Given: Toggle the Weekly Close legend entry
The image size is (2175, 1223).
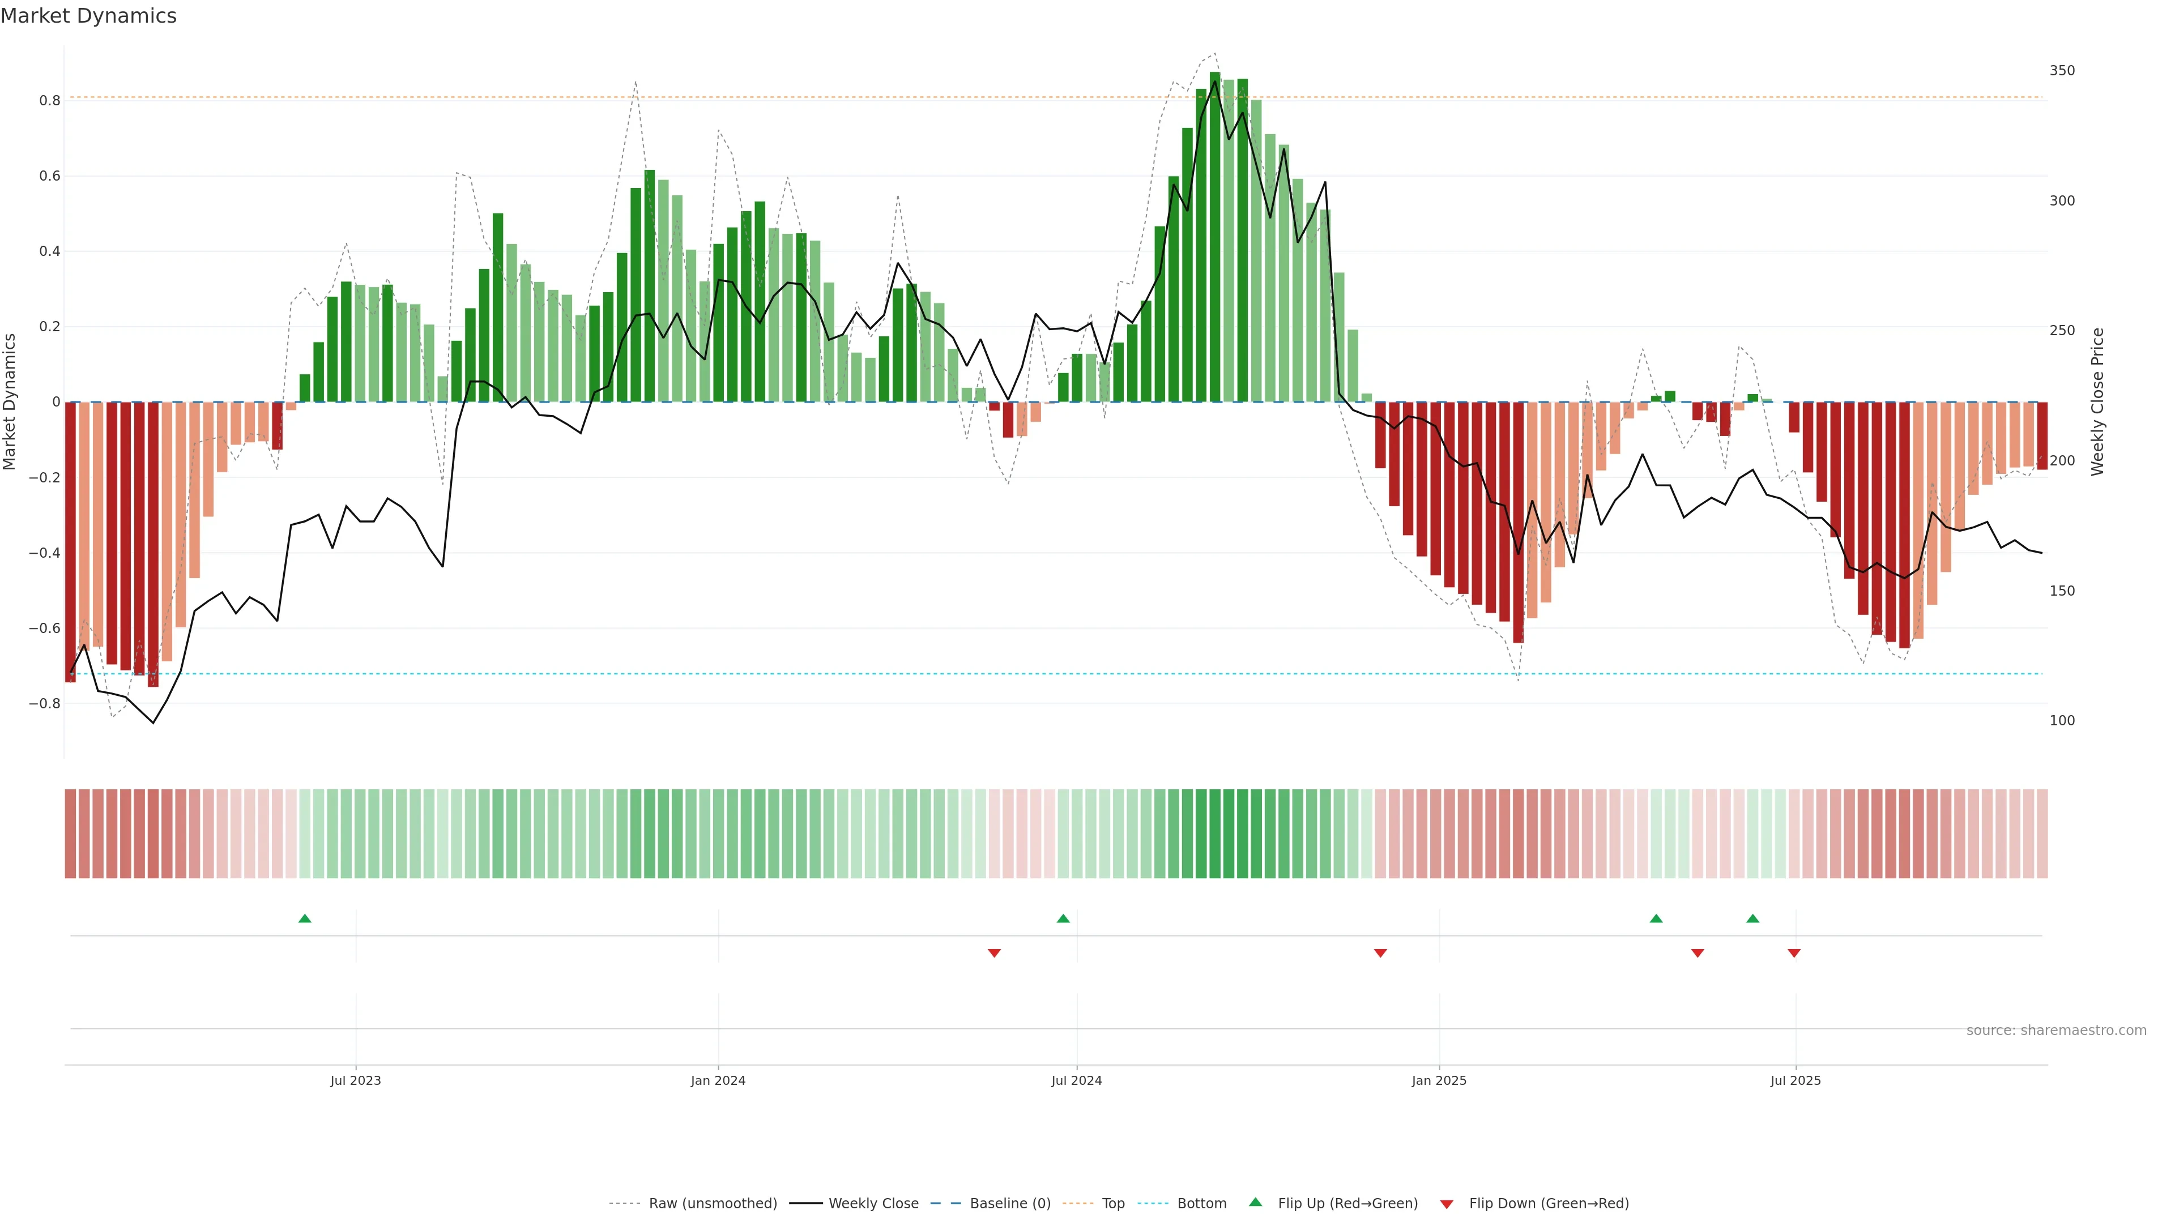Looking at the screenshot, I should click(x=873, y=1204).
